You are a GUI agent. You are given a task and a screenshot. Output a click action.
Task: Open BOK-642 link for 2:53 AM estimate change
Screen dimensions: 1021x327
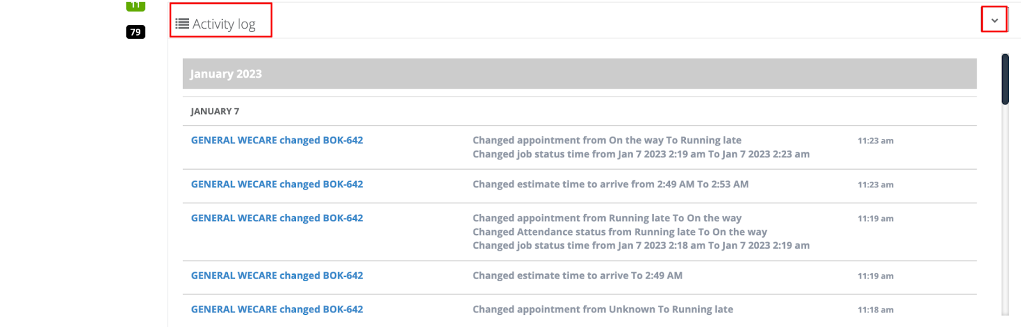[277, 184]
